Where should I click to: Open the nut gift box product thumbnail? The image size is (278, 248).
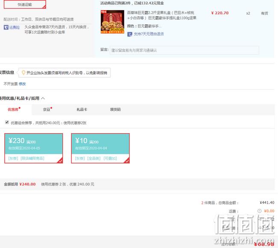(112, 22)
